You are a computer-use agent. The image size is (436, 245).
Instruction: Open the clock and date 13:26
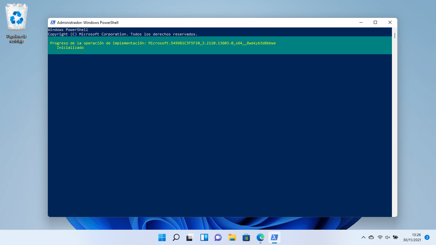[x=412, y=237]
